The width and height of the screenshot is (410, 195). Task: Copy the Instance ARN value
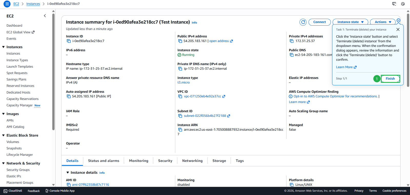pos(180,130)
